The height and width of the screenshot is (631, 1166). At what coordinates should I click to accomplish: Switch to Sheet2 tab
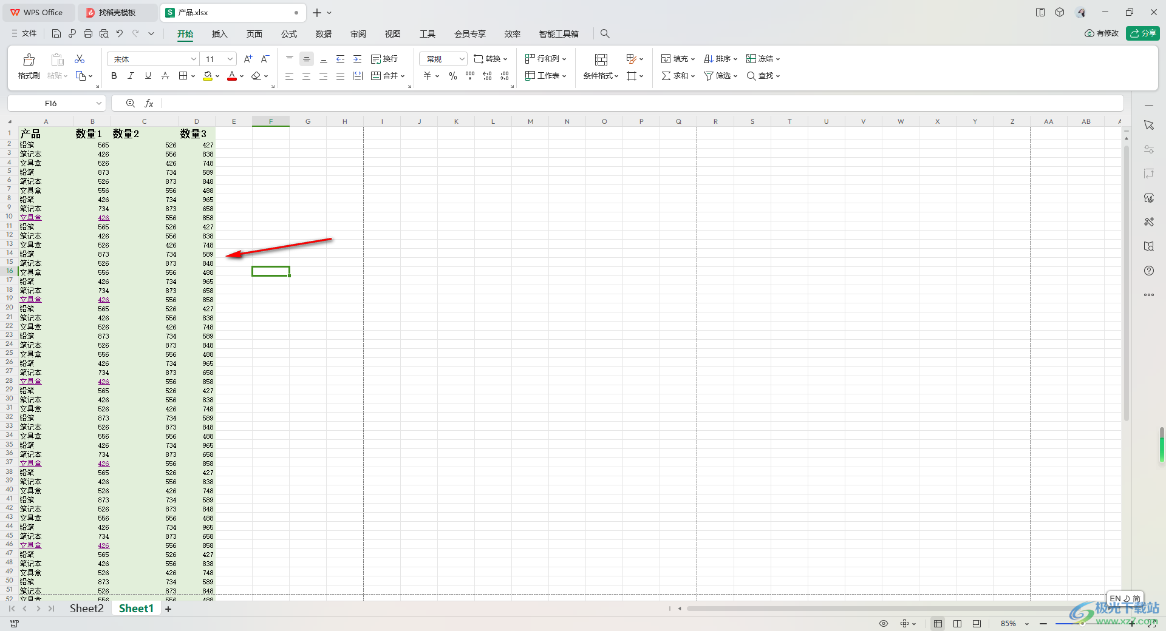point(86,609)
